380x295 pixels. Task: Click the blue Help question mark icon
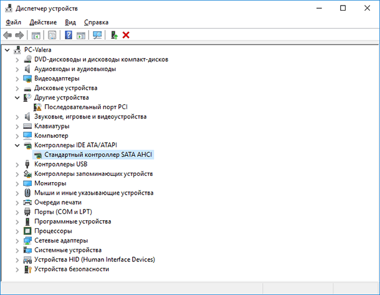(x=69, y=35)
